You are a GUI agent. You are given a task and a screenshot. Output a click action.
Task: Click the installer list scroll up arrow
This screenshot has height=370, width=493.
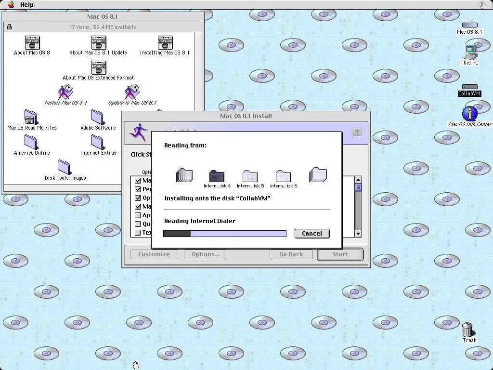(358, 180)
